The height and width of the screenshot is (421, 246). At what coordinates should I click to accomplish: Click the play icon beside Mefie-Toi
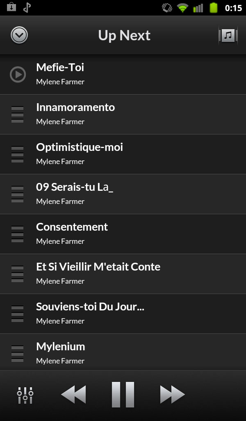pos(18,74)
